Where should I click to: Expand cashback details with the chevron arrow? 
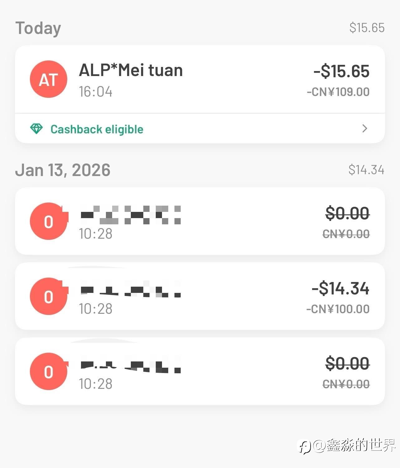coord(365,128)
